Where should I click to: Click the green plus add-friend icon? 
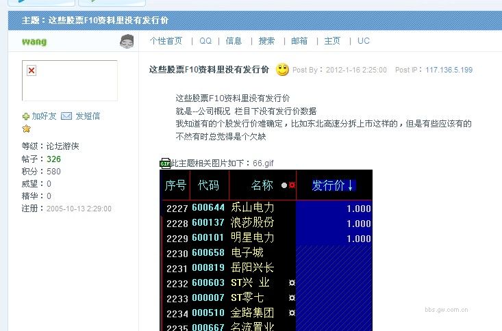pos(25,116)
